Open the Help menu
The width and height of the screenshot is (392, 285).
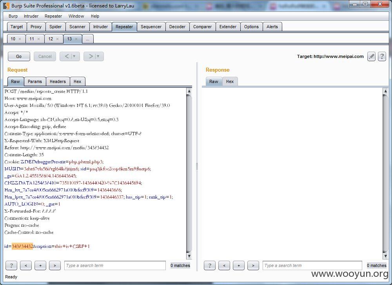[x=95, y=16]
